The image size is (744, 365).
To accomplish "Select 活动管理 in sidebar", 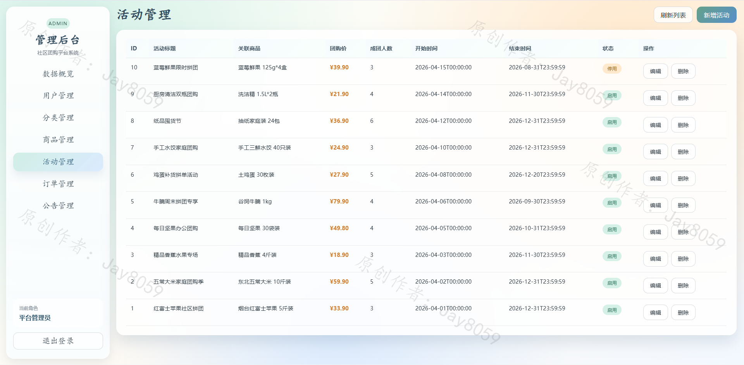I will point(58,162).
